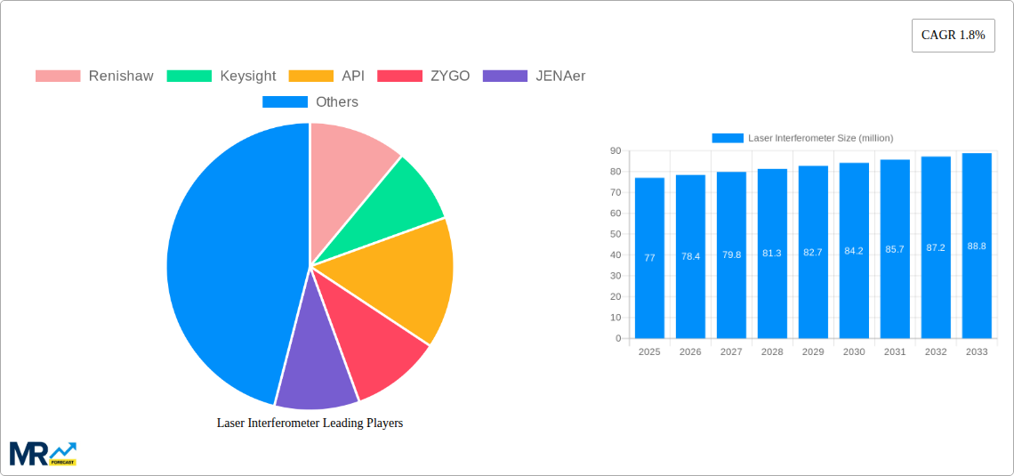
Task: Click the 2032 bar labeled 87.2
Action: 936,247
